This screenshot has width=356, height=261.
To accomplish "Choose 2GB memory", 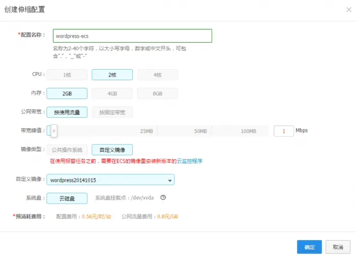I will click(x=67, y=93).
